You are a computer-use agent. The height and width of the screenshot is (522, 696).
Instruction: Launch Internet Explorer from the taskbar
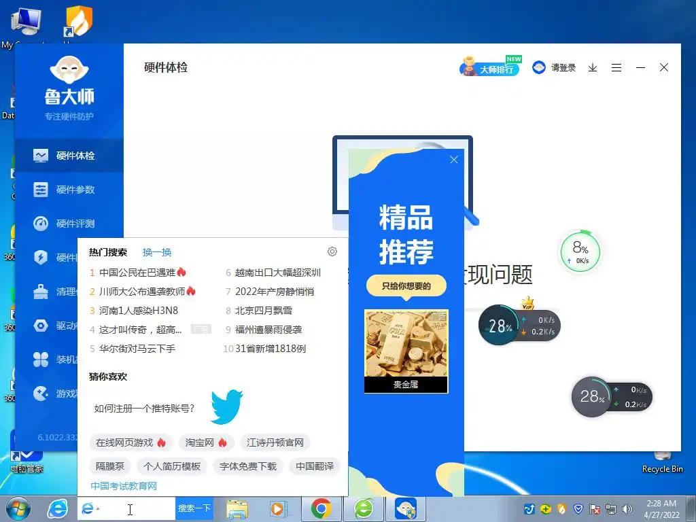58,509
